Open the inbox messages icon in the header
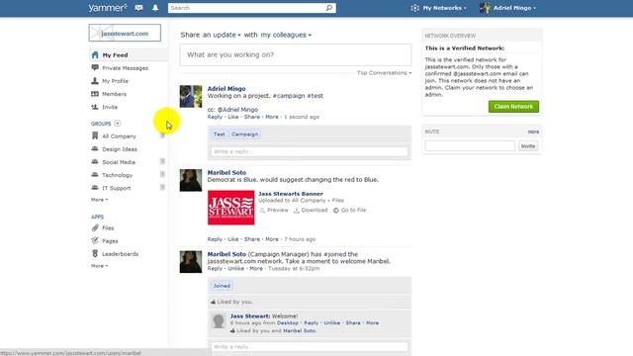Viewport: 633px width, 356px height. coord(138,8)
